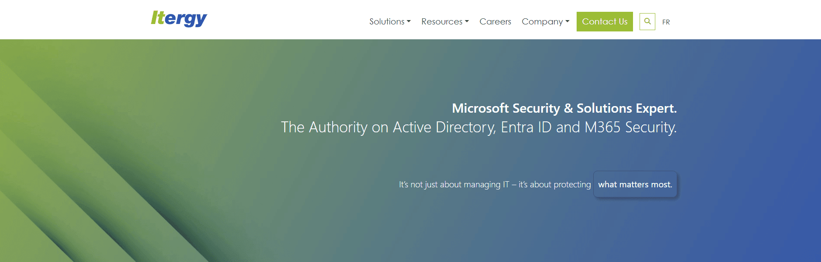
Task: Go to the Careers page
Action: pos(495,21)
